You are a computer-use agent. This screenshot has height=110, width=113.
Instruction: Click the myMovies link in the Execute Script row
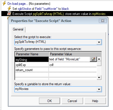click(99, 14)
